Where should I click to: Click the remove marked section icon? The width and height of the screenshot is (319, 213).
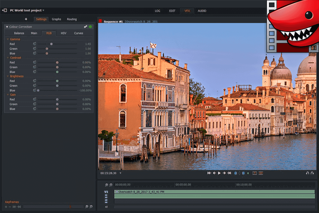tap(255, 173)
